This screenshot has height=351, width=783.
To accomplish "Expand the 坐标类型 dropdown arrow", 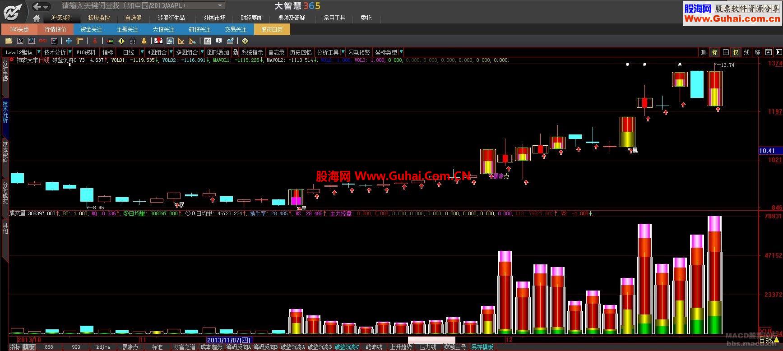I will coord(401,52).
